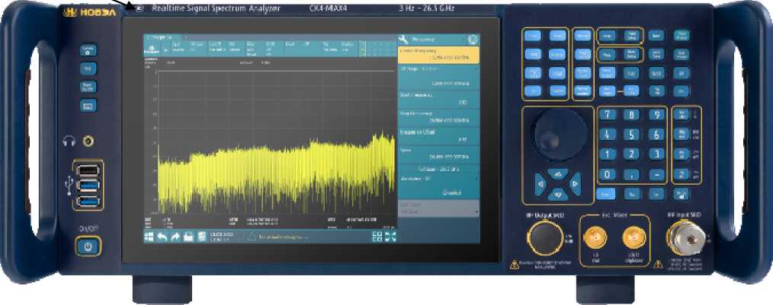Click the redo arrow in screen toolbar
This screenshot has height=305, width=773.
tap(175, 237)
